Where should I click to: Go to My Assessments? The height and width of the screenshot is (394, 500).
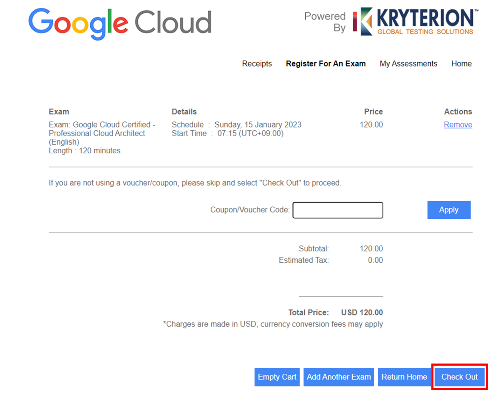coord(408,64)
